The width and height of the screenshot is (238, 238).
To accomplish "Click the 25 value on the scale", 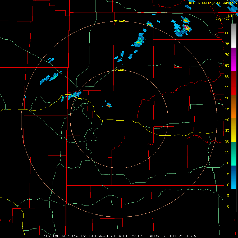I will click(227, 152).
